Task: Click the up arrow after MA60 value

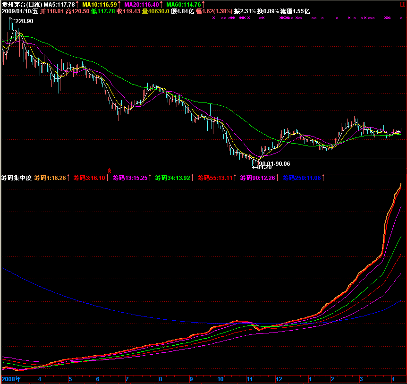Action: click(203, 4)
